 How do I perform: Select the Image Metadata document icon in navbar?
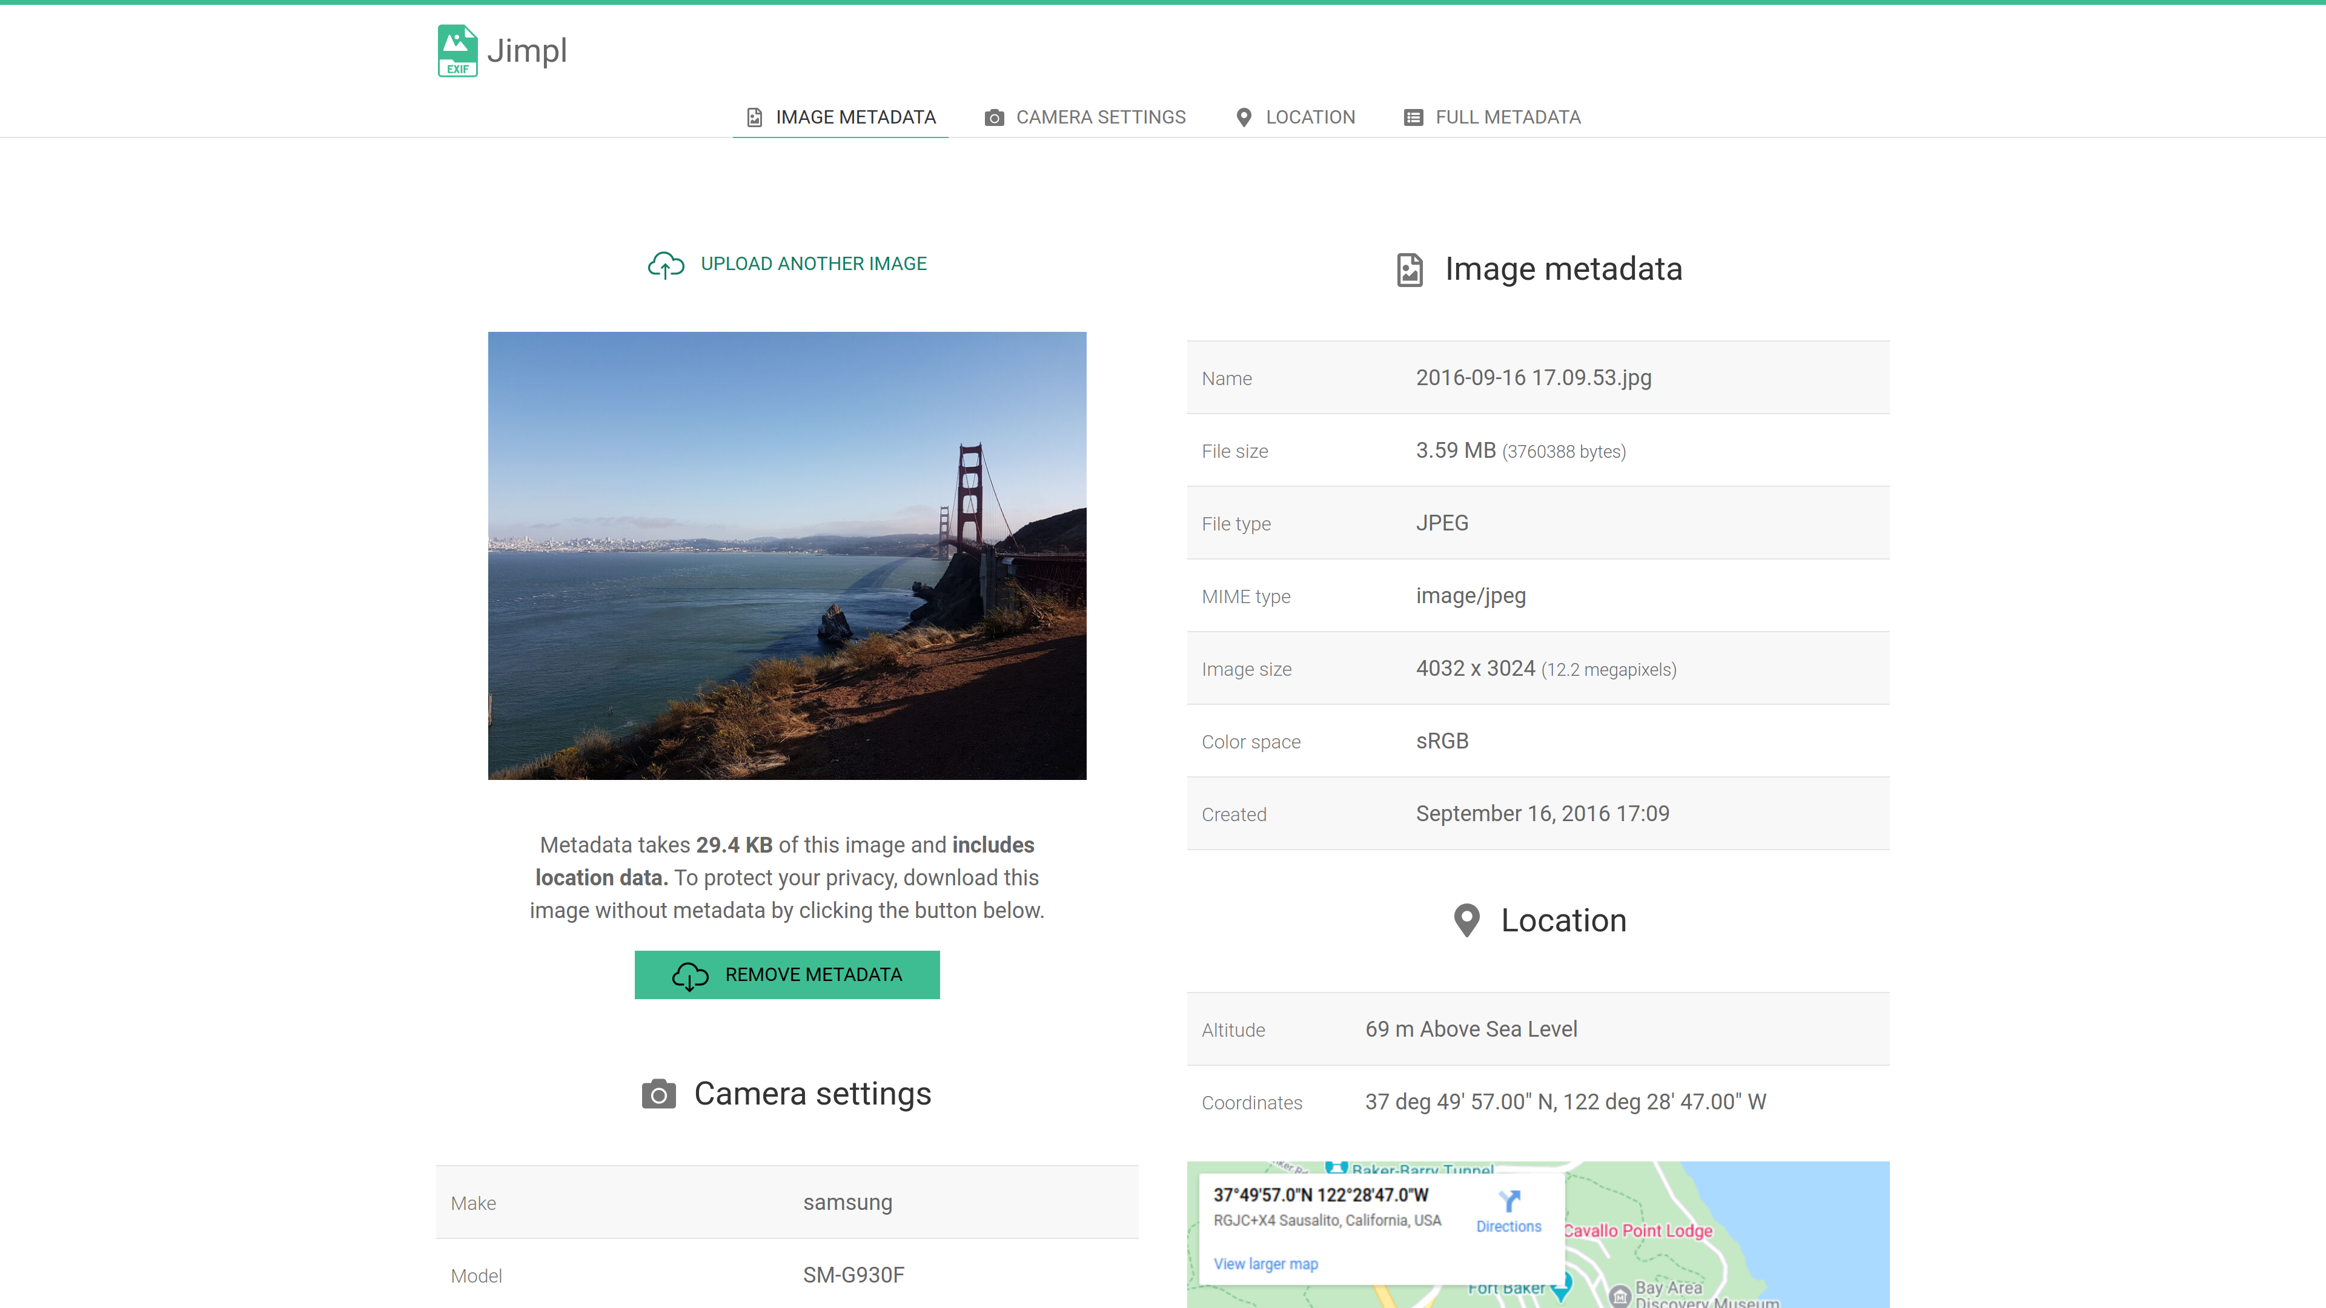point(754,116)
